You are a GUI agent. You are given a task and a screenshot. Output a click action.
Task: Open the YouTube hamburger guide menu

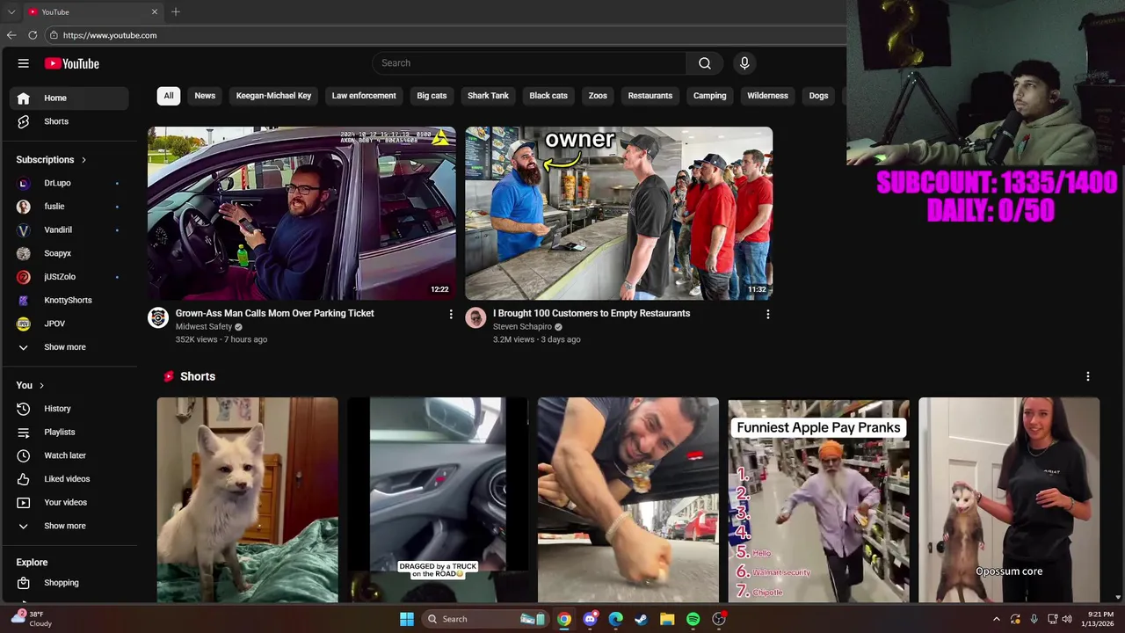24,63
